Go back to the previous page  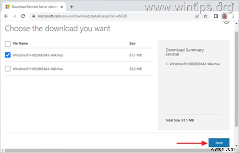[6, 16]
